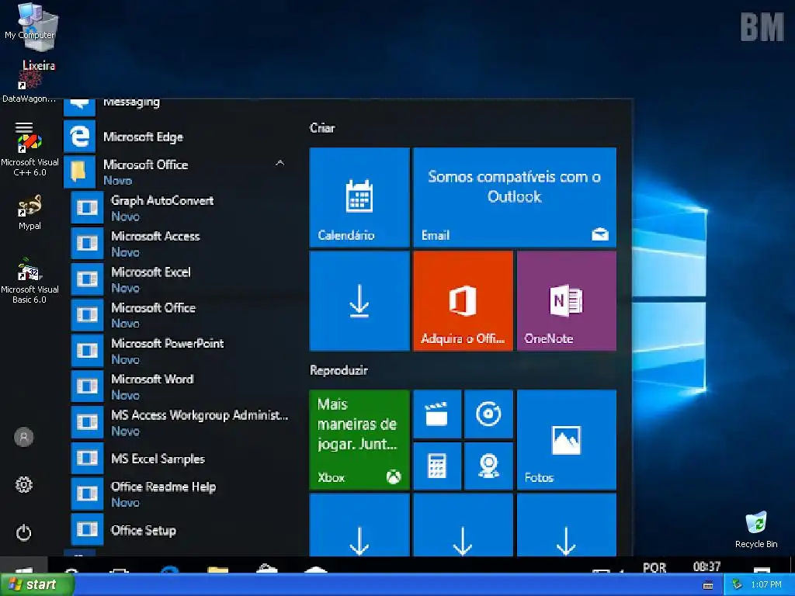Open the Calendário tile
This screenshot has width=795, height=596.
pos(359,197)
